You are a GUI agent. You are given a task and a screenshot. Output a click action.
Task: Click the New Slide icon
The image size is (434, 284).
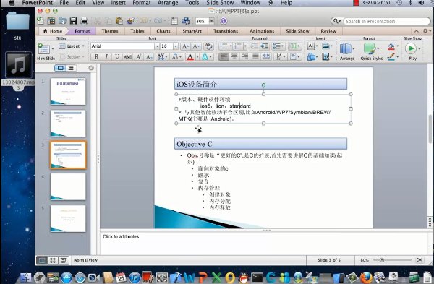[43, 48]
